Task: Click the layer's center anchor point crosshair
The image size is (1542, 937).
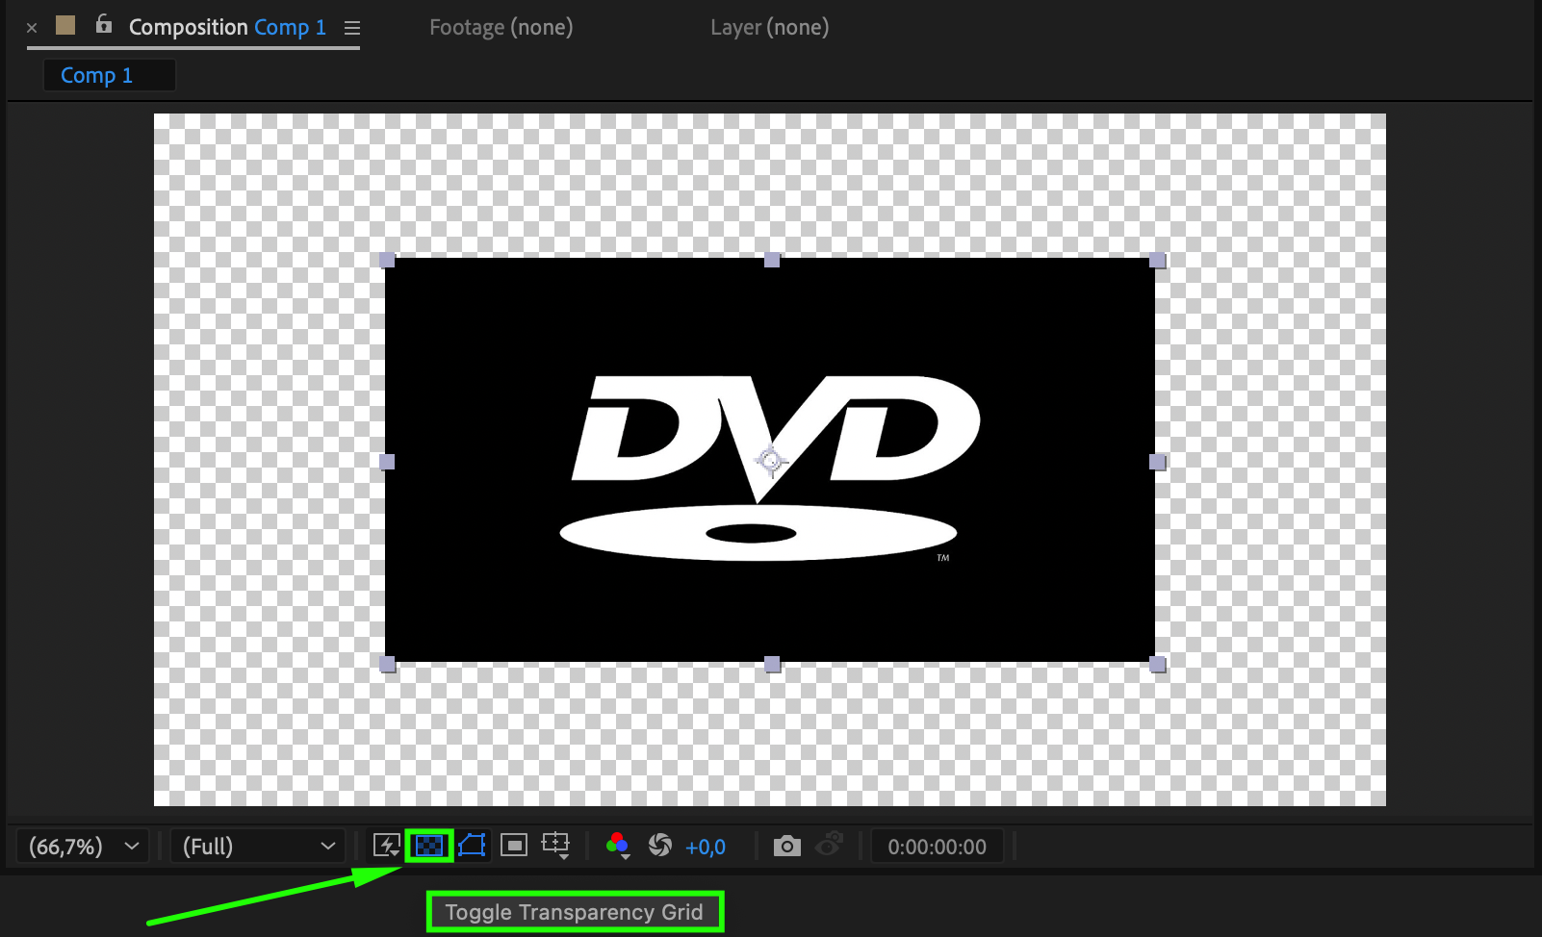Action: (x=771, y=462)
